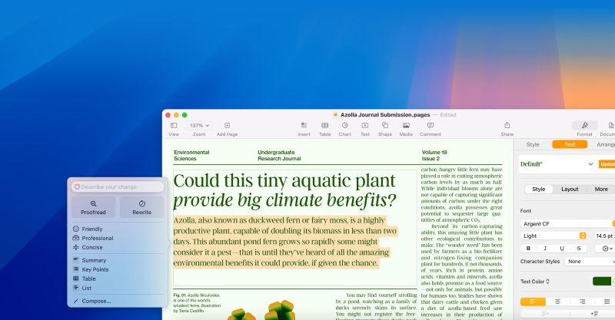The width and height of the screenshot is (615, 320).
Task: Apply Bold formatting in Font section
Action: (528, 249)
